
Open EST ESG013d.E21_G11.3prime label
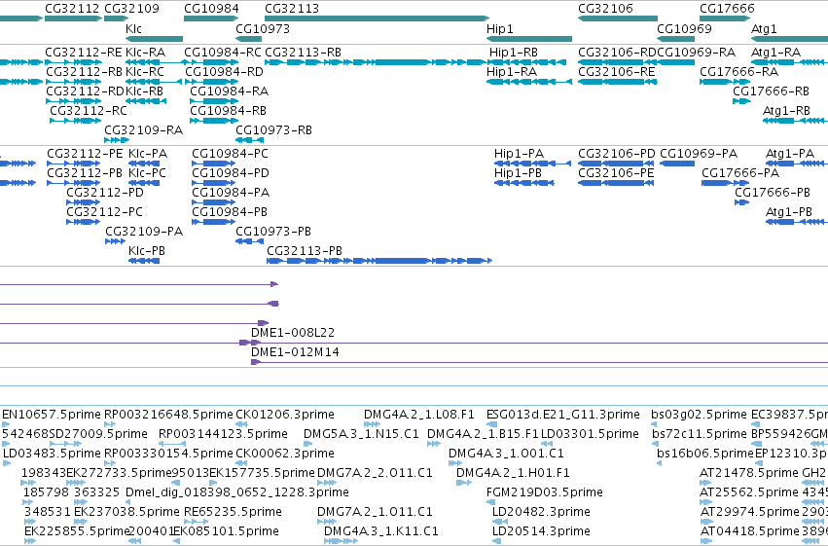563,415
